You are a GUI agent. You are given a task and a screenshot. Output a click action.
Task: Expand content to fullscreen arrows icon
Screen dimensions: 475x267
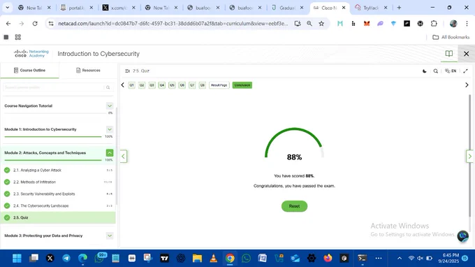[465, 71]
